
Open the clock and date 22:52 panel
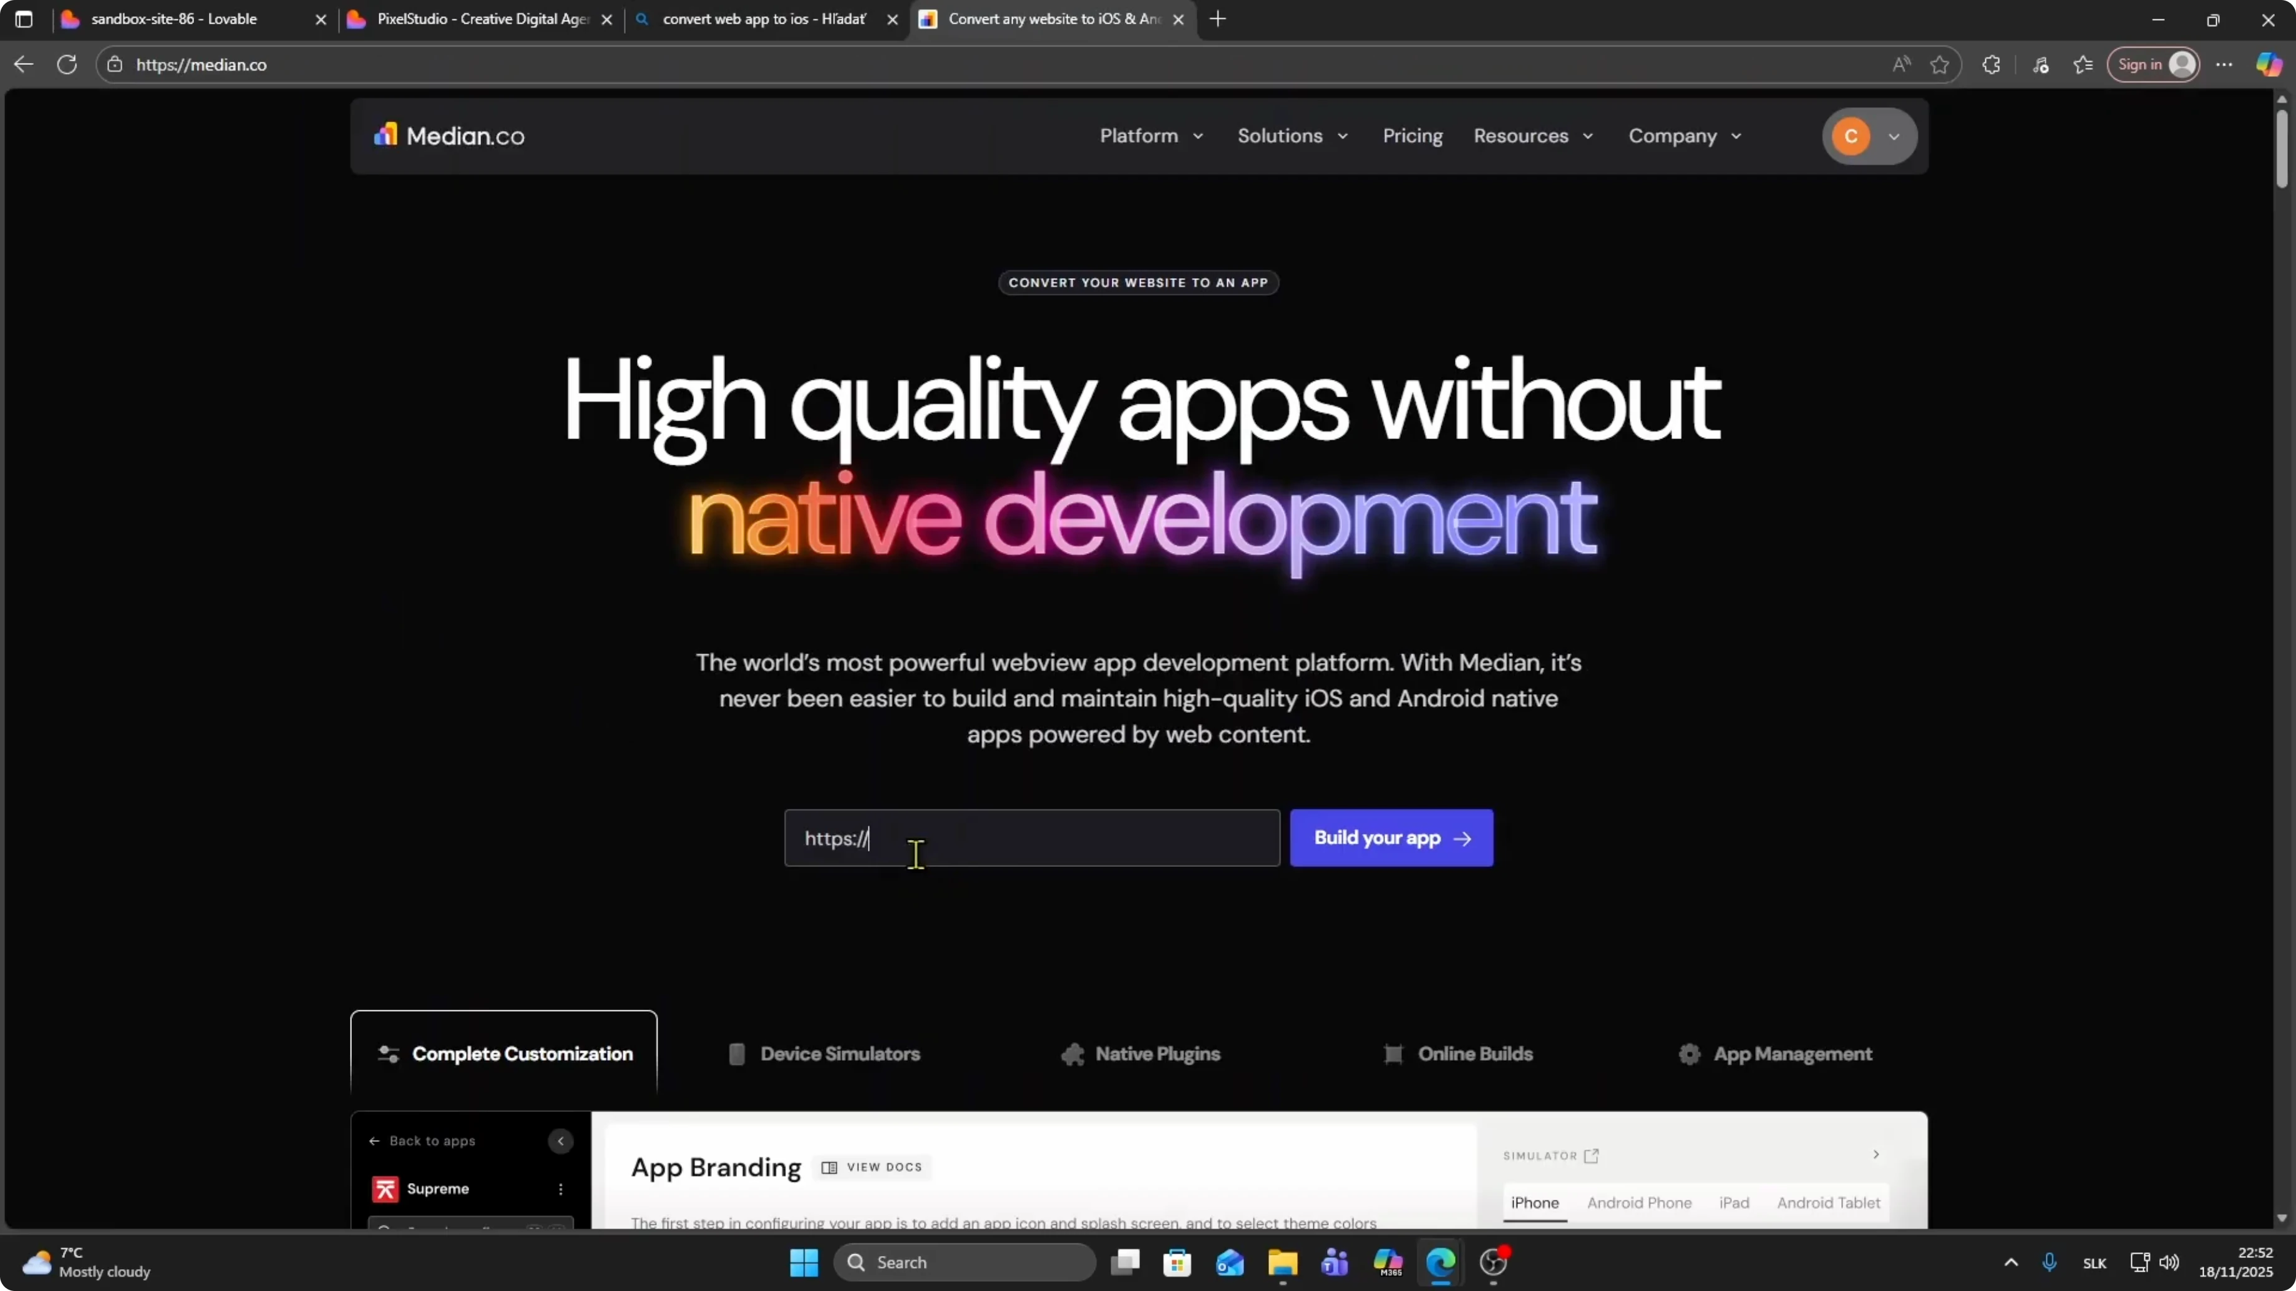click(x=2235, y=1262)
